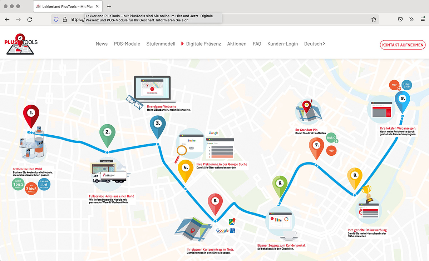This screenshot has width=429, height=261.
Task: Click the Kontakt aufnehmen button
Action: (403, 45)
